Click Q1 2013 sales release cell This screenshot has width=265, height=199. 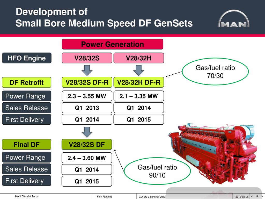click(87, 108)
